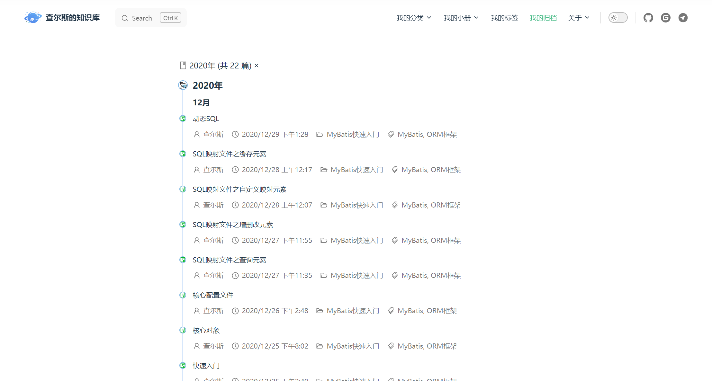Viewport: 712px width, 381px height.
Task: Click the Telegram paper-plane icon
Action: 683,18
